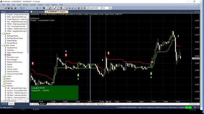Click the Charts panel vertical scrollbar

coord(28,57)
